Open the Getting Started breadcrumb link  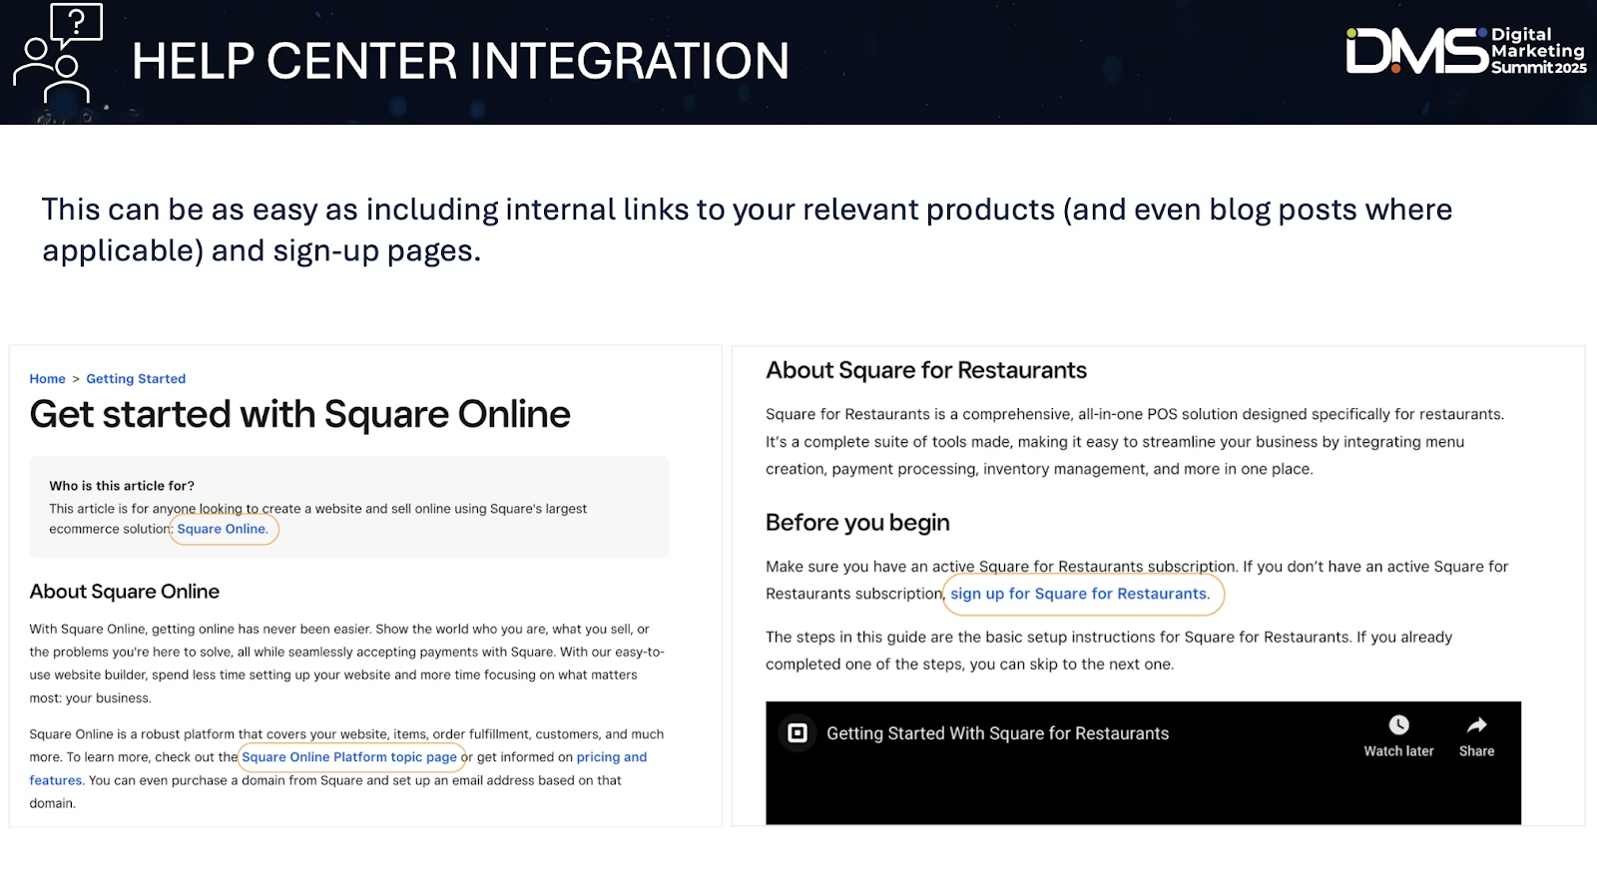[x=136, y=379]
